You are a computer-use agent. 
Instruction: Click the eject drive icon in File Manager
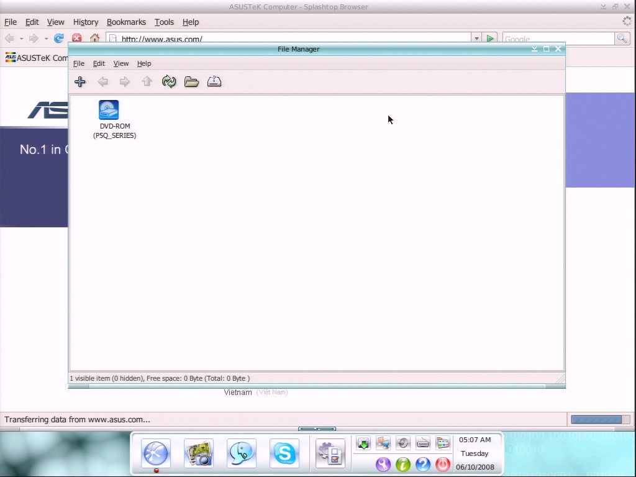tap(214, 82)
